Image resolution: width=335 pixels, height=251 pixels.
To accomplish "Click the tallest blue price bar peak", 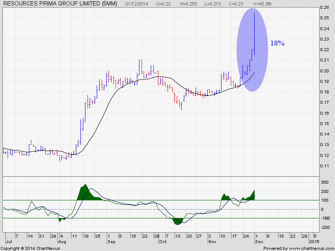I will [x=254, y=13].
